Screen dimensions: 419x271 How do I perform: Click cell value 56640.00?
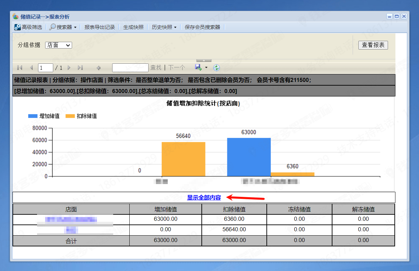click(234, 230)
